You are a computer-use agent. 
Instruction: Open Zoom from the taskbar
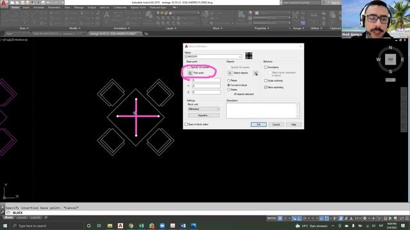point(162,226)
